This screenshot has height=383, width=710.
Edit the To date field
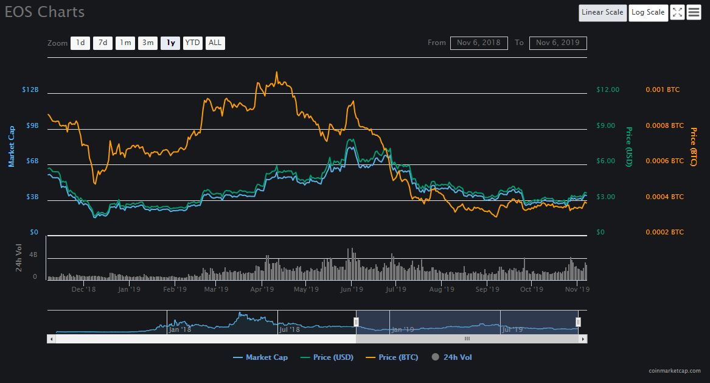coord(558,43)
